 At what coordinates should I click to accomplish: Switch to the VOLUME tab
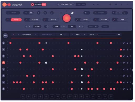[x=104, y=20]
